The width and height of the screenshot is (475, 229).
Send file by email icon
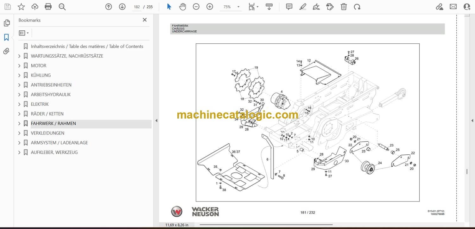pos(453,7)
